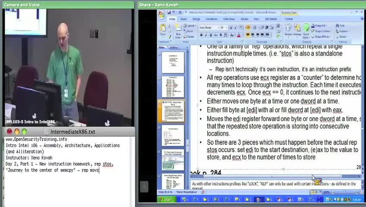366x207 pixels.
Task: Open the Shape Outline dropdown
Action: coord(321,31)
